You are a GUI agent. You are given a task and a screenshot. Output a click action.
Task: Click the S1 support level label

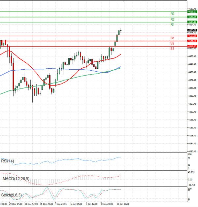coord(172,38)
